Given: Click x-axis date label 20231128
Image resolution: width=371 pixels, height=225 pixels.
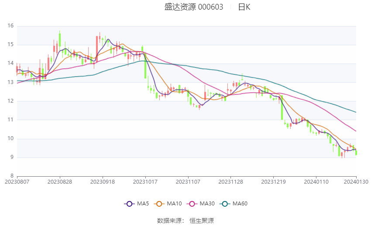Looking at the screenshot, I should [x=231, y=182].
